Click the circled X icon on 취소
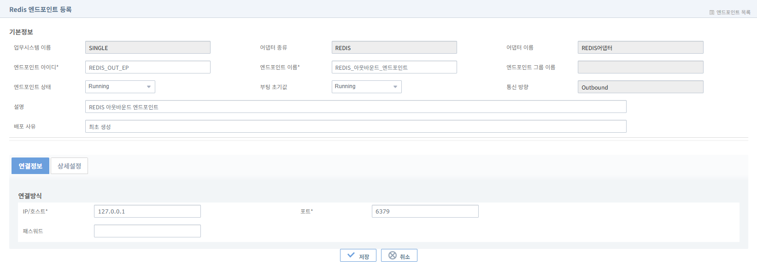Viewport: 757px width, 270px height. pyautogui.click(x=393, y=255)
